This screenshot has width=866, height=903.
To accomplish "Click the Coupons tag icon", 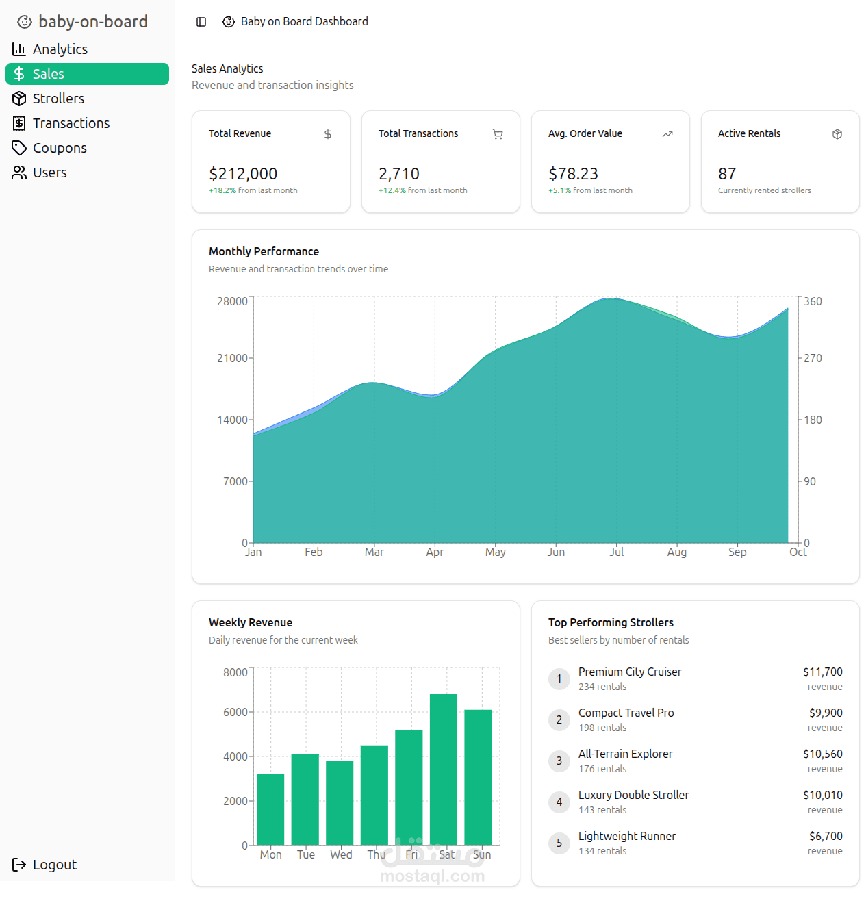I will [x=19, y=148].
